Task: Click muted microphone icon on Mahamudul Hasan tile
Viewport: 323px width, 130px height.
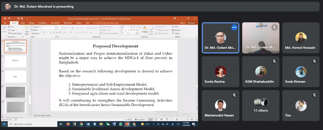Action: tap(234, 95)
